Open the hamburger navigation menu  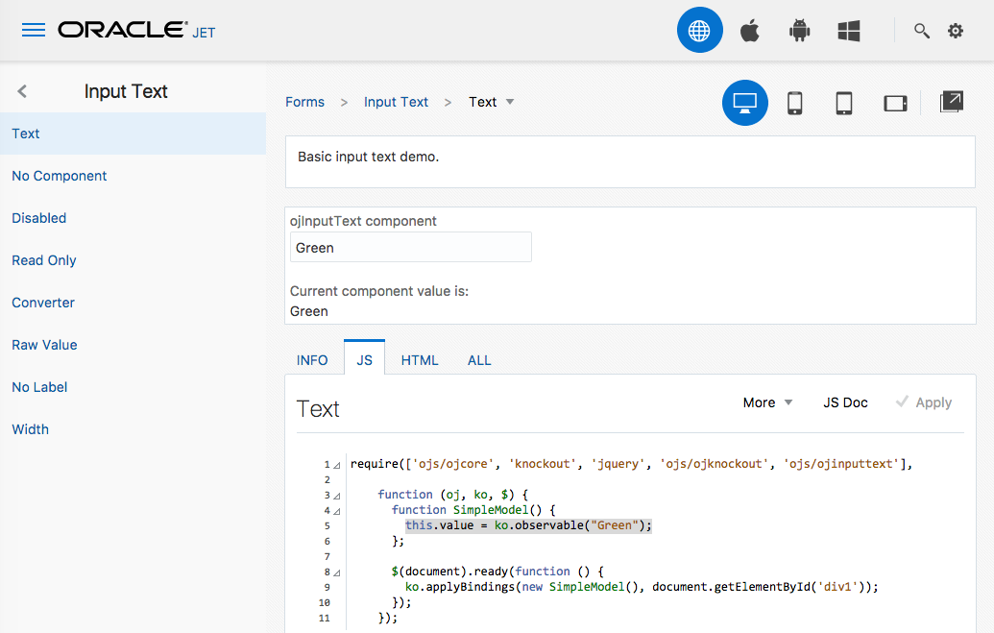pos(34,31)
